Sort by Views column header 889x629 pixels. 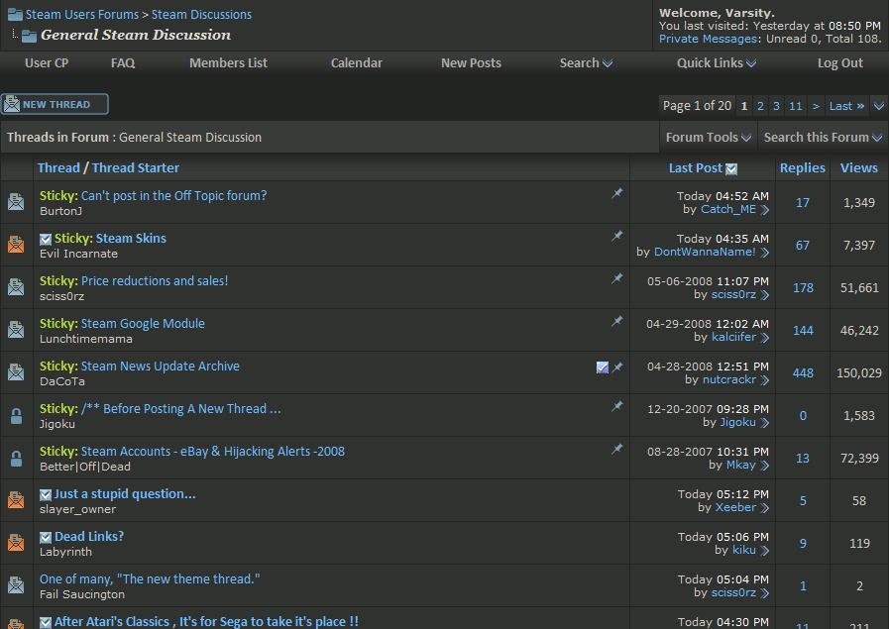click(859, 167)
